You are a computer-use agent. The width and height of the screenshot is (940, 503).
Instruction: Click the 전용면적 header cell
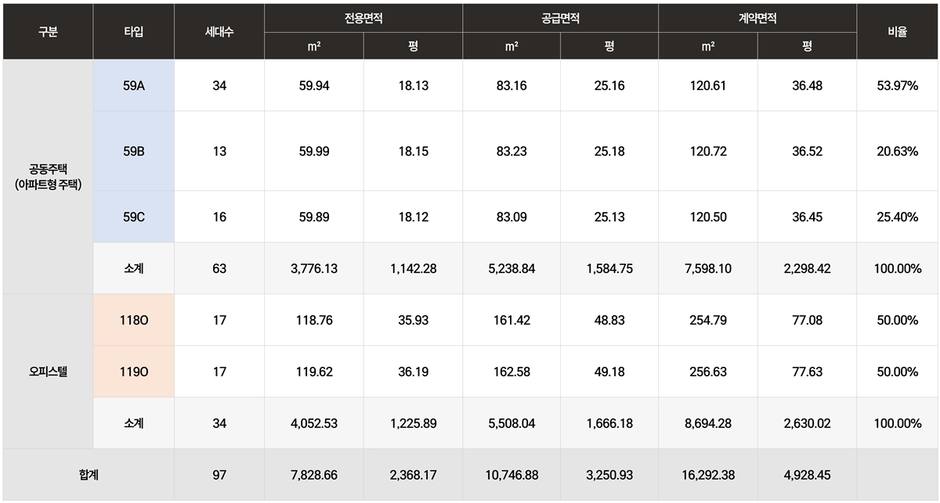(363, 18)
